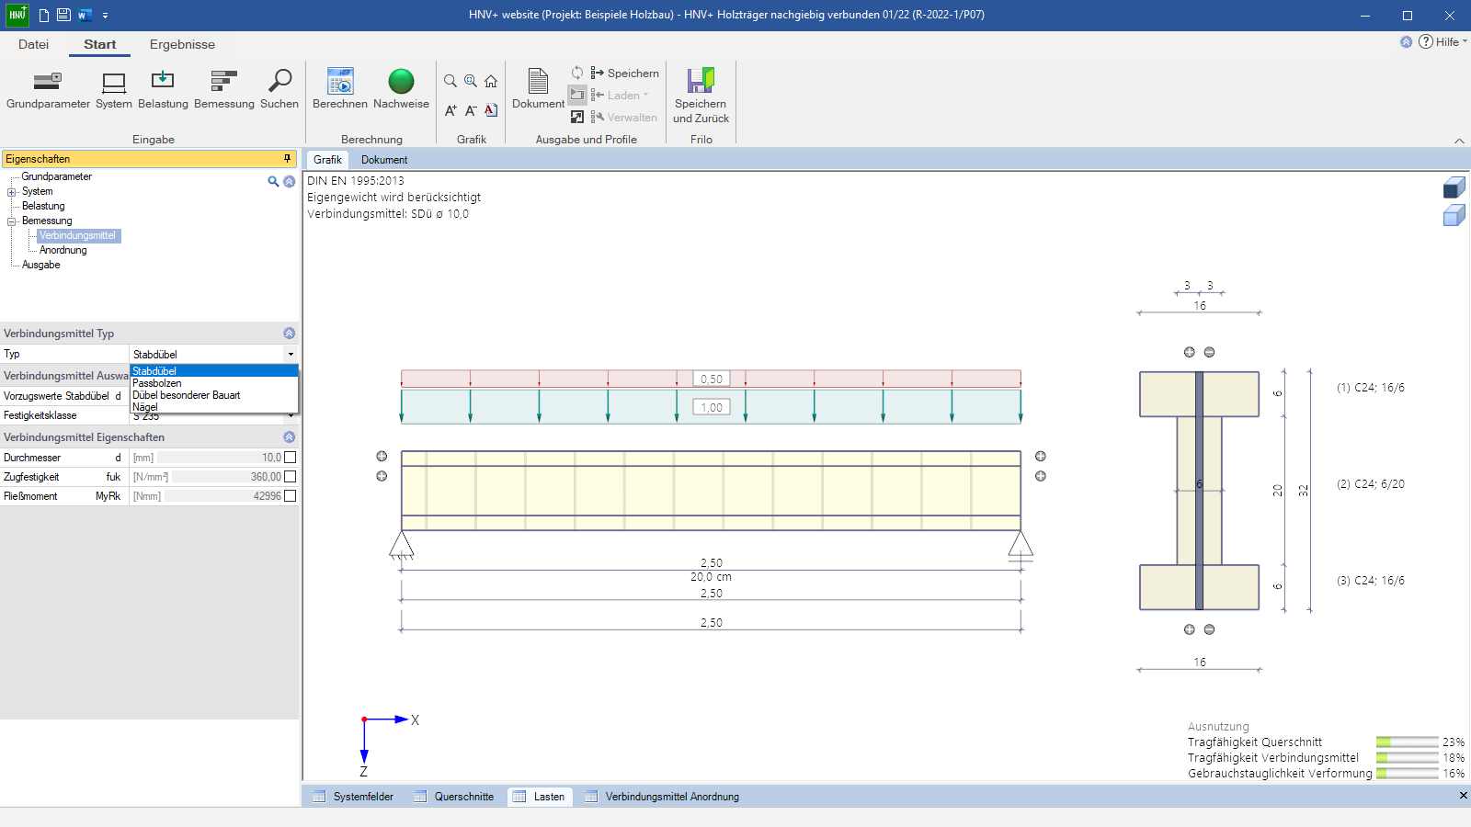Image resolution: width=1471 pixels, height=827 pixels.
Task: Open the Bemessung design tool
Action: [224, 90]
